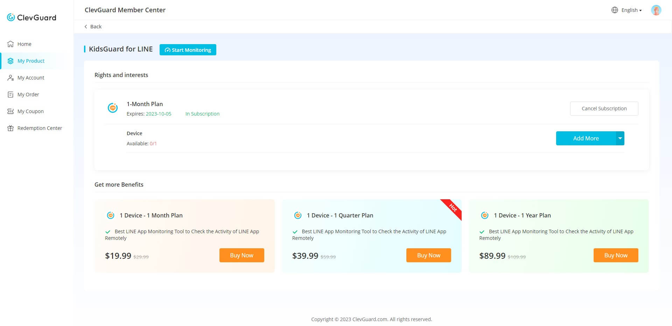Click the 1-Month Plan title text

coord(145,104)
